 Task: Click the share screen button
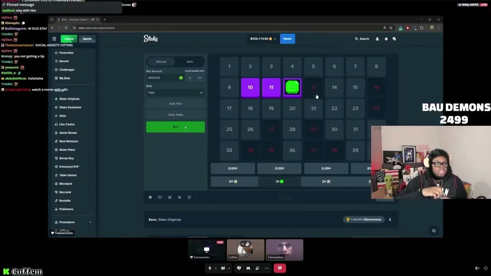[x=239, y=268]
